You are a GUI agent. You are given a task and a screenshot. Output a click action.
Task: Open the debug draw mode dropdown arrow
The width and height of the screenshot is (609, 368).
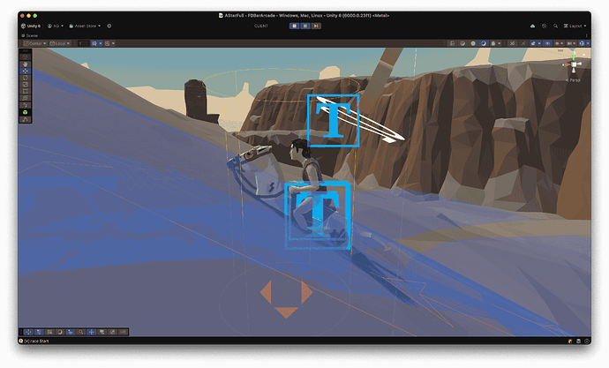[x=499, y=43]
